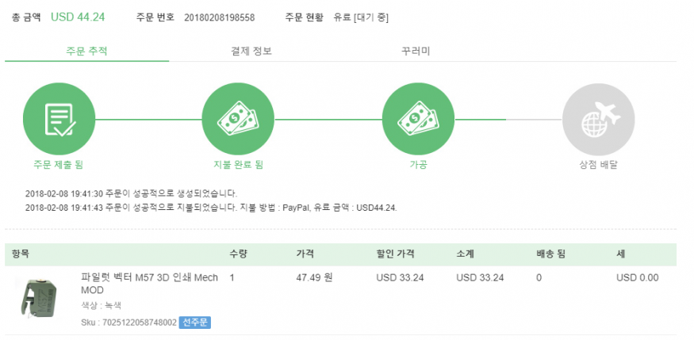Image resolution: width=694 pixels, height=340 pixels.
Task: Click the store delivery airplane globe icon
Action: (x=598, y=120)
